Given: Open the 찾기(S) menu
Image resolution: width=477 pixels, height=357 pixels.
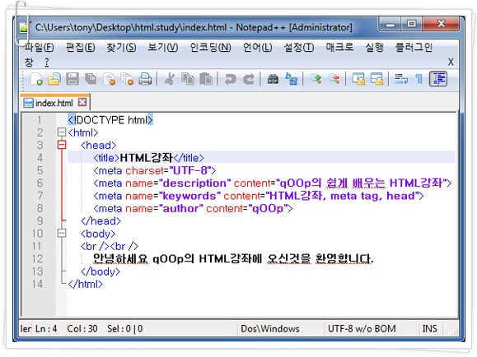Looking at the screenshot, I should tap(121, 48).
